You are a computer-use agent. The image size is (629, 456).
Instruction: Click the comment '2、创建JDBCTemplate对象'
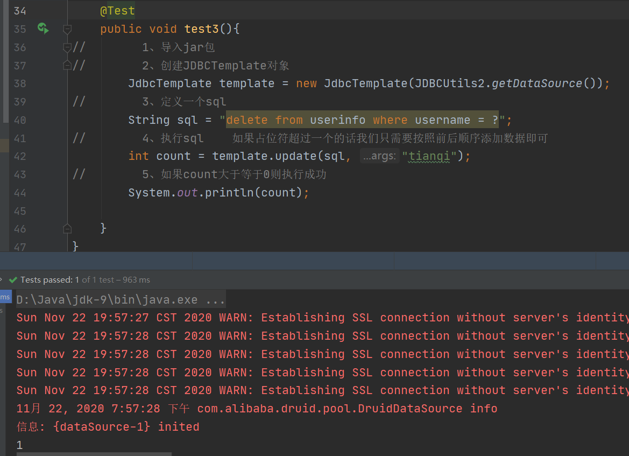click(216, 65)
